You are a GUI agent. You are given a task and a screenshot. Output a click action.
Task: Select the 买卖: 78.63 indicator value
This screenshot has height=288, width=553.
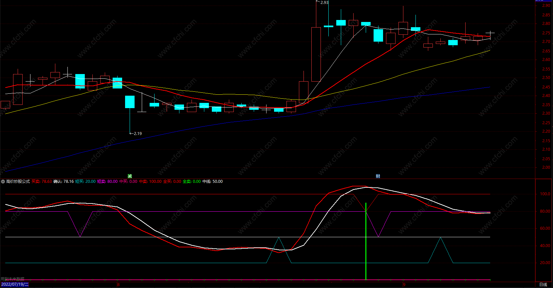click(x=42, y=182)
